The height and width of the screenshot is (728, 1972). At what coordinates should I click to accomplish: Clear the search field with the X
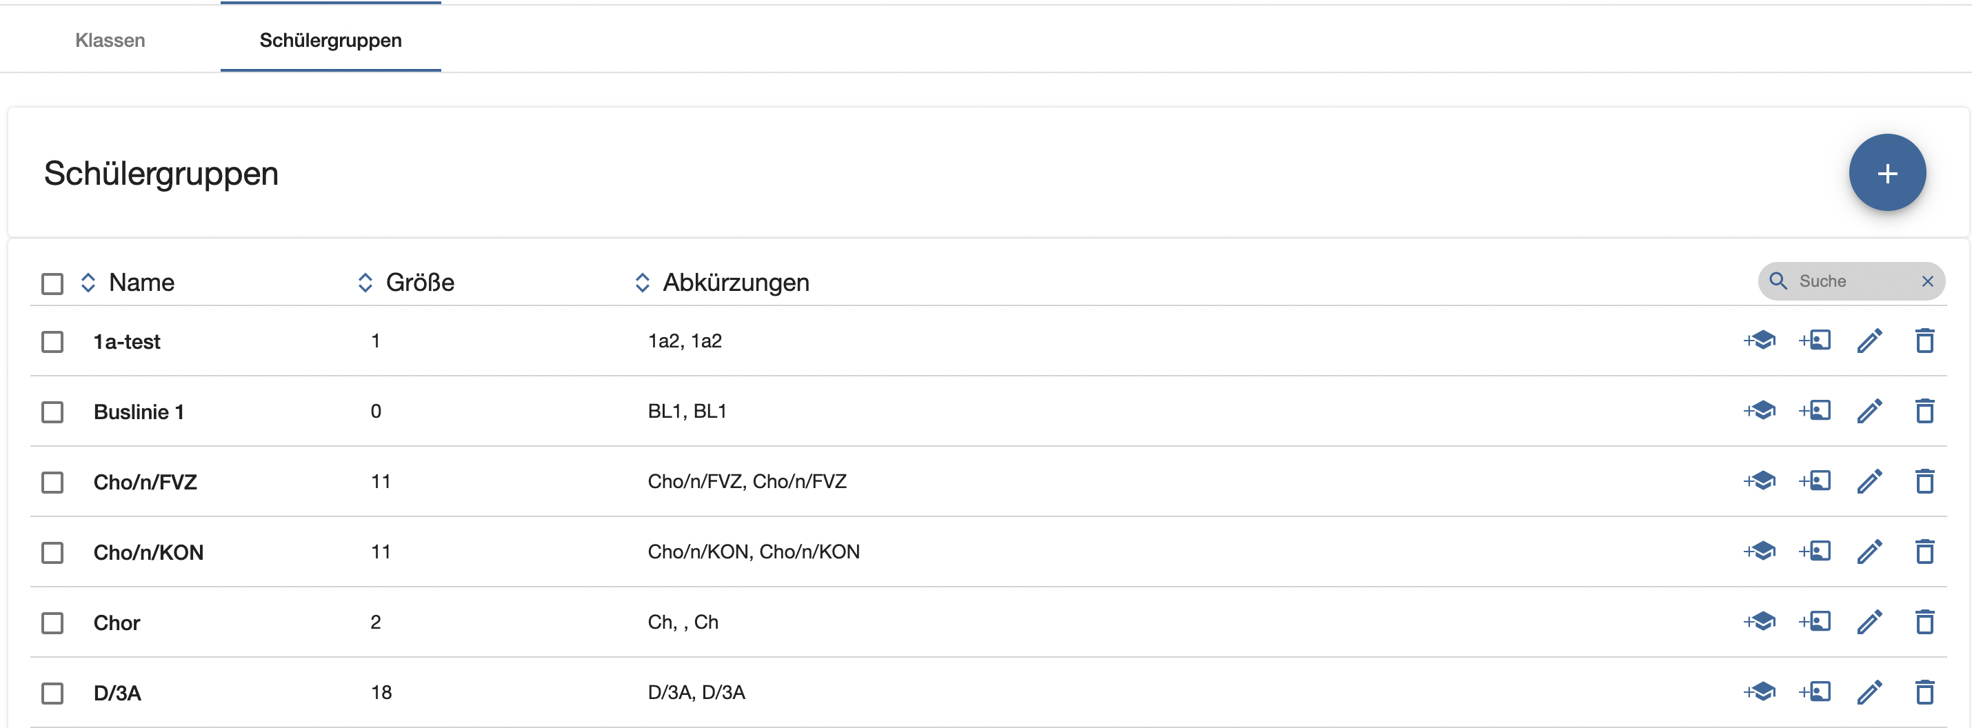(x=1928, y=282)
